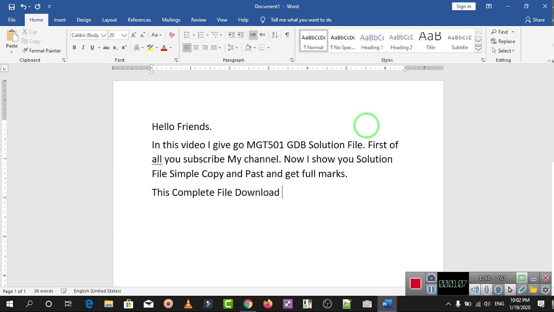Viewport: 554px width, 312px height.
Task: Align text right
Action: [x=205, y=48]
